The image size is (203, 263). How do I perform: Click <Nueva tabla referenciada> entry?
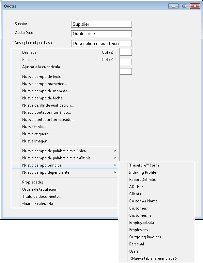tap(156, 258)
